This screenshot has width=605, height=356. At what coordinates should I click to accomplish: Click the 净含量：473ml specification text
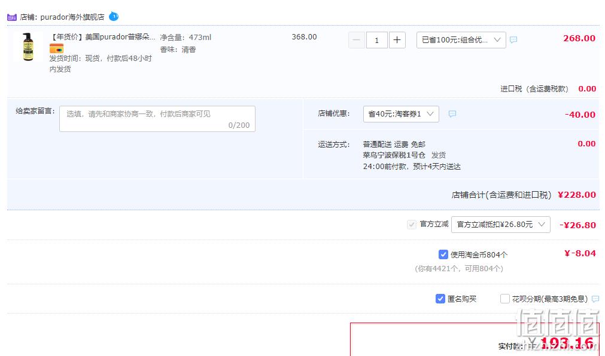point(186,38)
